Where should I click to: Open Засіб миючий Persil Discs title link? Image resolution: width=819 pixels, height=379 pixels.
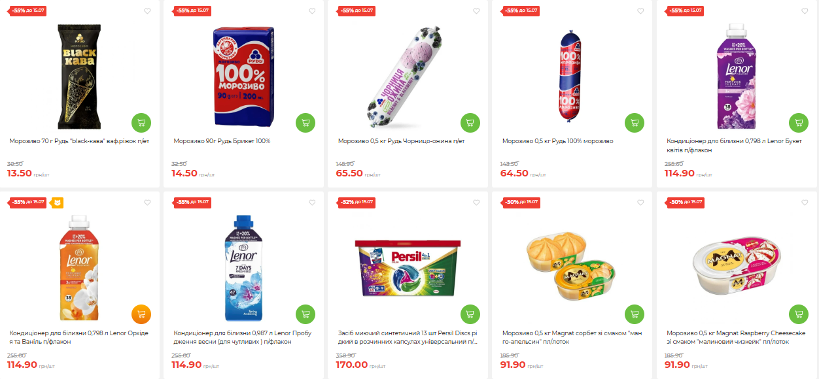408,337
